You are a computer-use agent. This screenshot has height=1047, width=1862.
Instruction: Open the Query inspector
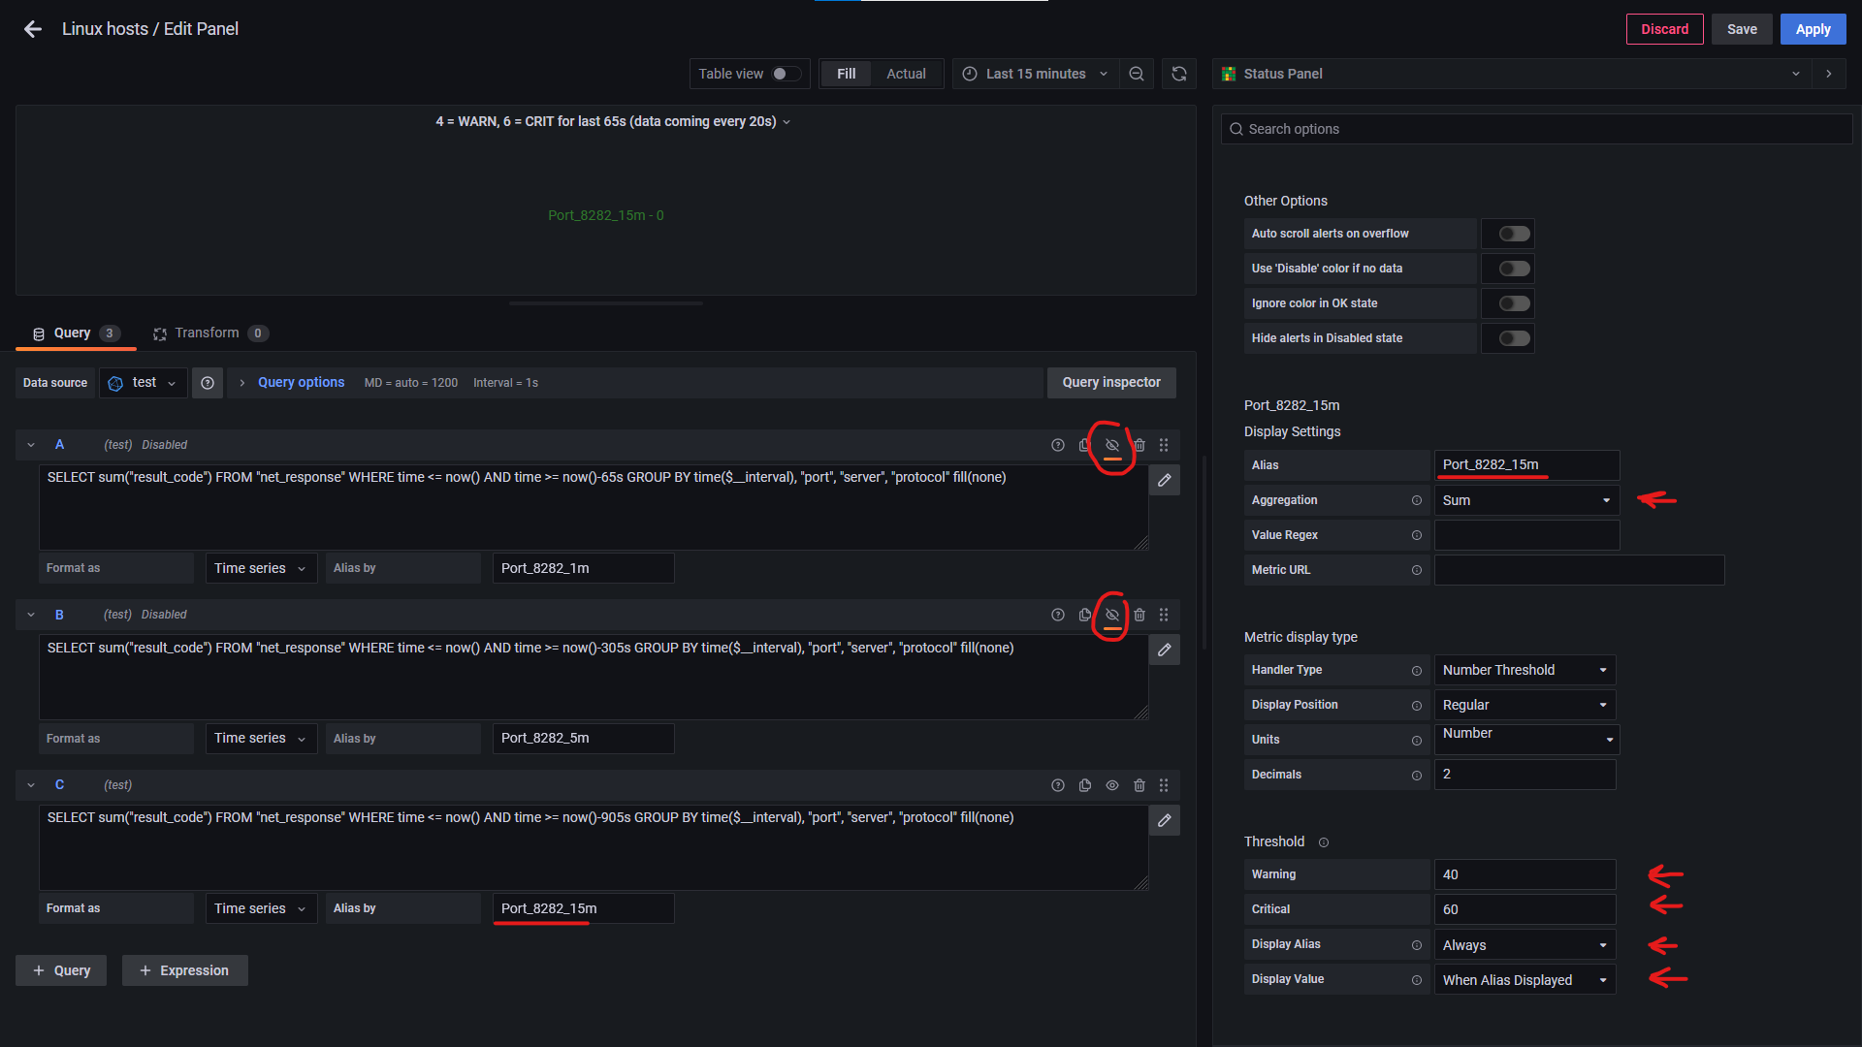pos(1110,383)
